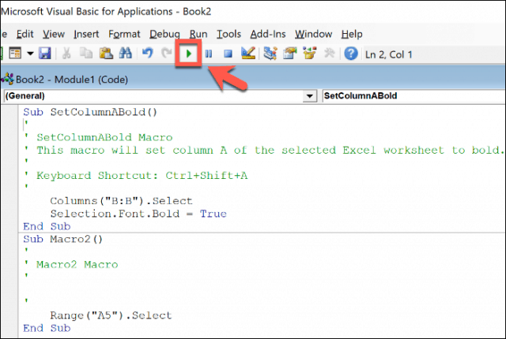The image size is (506, 339).
Task: Open the Help menu
Action: [352, 34]
